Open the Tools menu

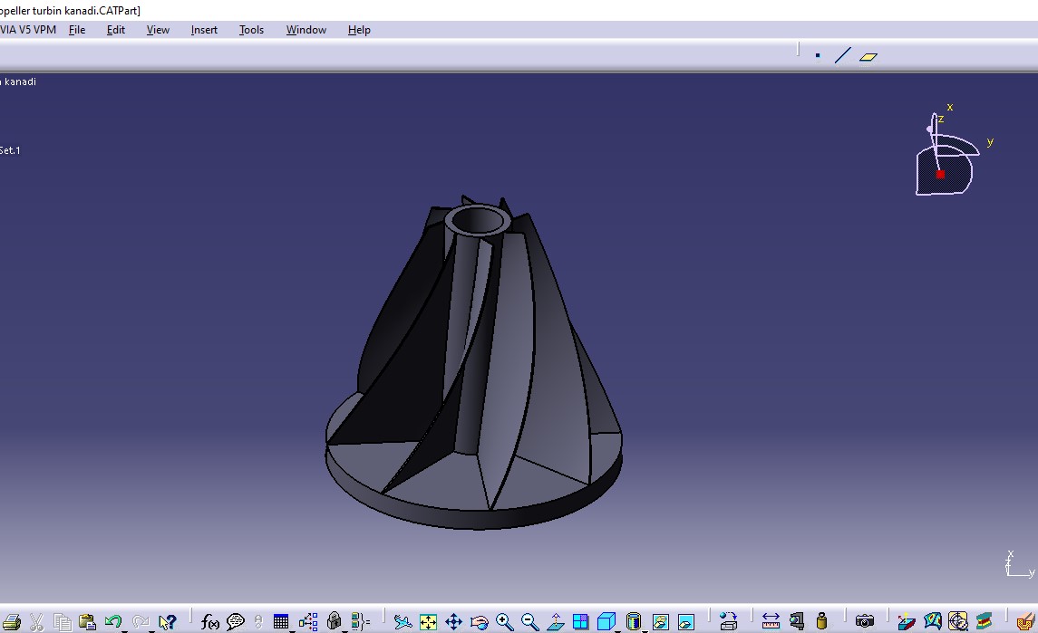(251, 30)
